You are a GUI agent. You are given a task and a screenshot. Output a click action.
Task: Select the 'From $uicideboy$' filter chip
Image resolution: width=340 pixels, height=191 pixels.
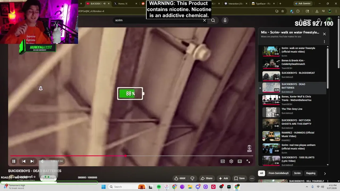[x=278, y=173]
